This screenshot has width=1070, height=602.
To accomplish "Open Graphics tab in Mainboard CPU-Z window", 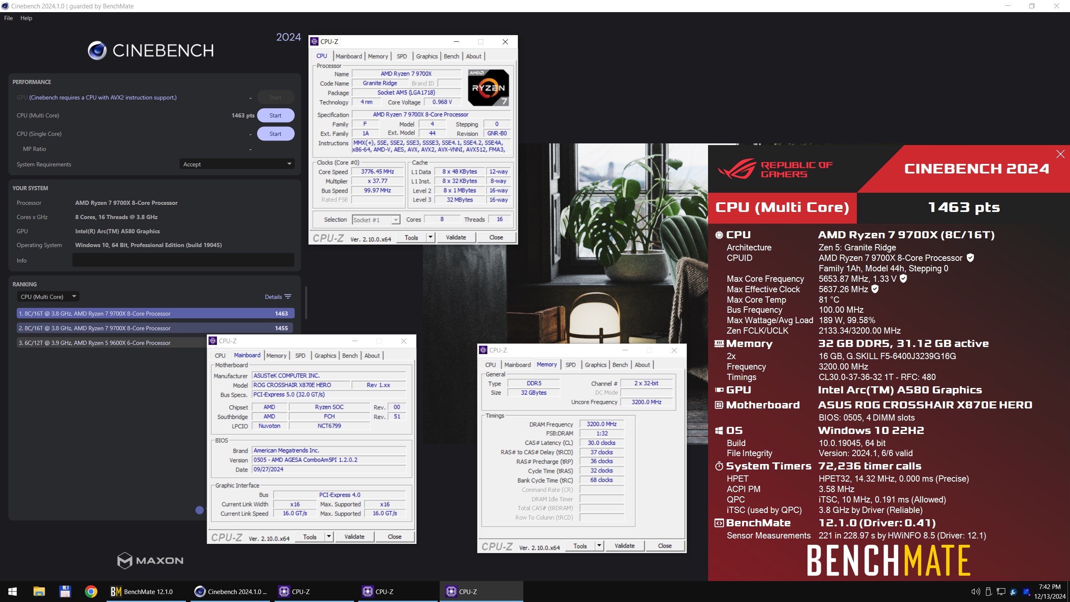I will 325,356.
